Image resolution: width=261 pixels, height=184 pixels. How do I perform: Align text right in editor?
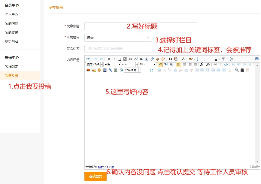(x=190, y=64)
